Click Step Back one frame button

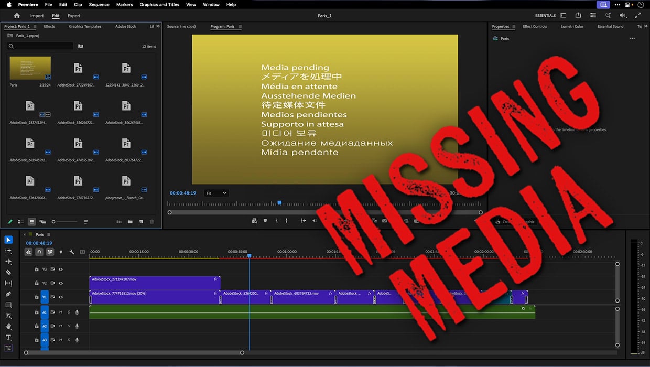click(315, 221)
